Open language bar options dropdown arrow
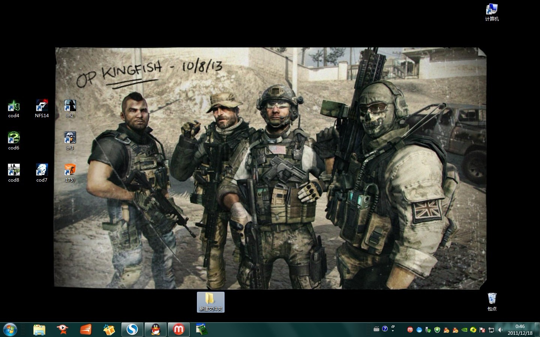 [x=393, y=331]
